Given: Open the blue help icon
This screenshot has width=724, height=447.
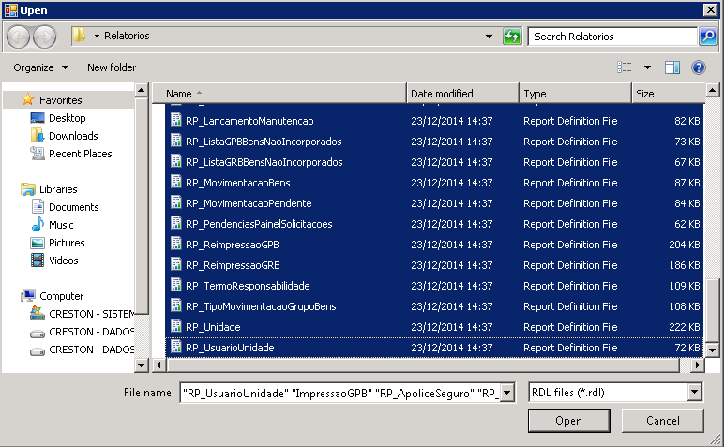Looking at the screenshot, I should point(698,67).
